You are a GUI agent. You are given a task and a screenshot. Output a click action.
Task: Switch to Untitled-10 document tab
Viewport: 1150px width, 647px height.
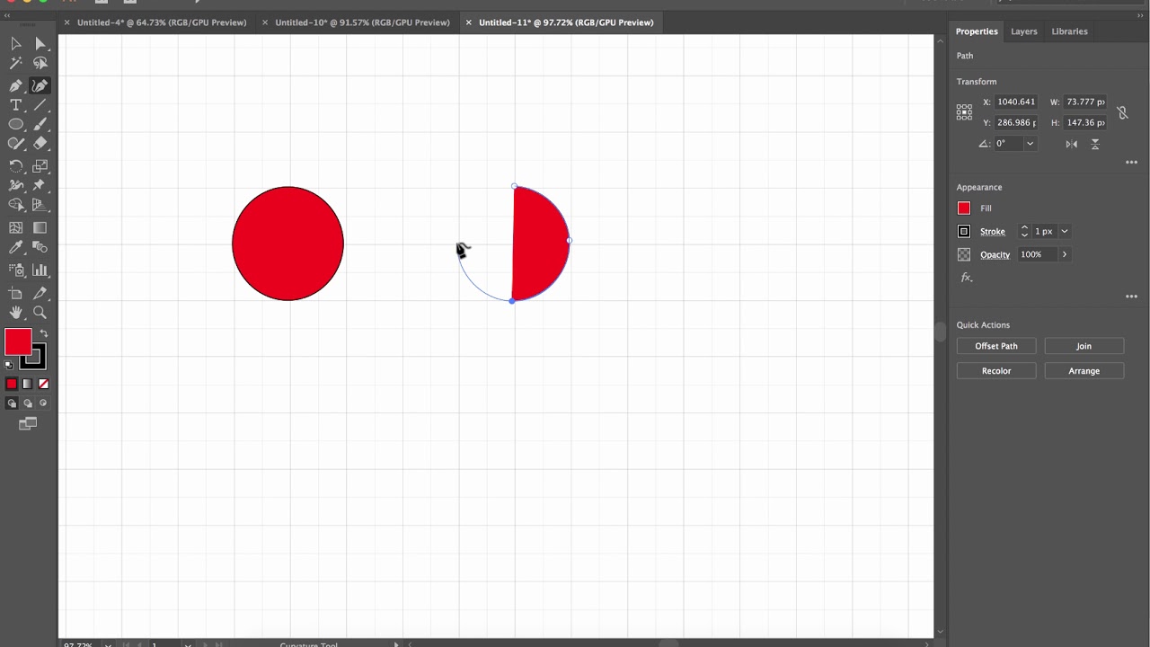coord(362,22)
